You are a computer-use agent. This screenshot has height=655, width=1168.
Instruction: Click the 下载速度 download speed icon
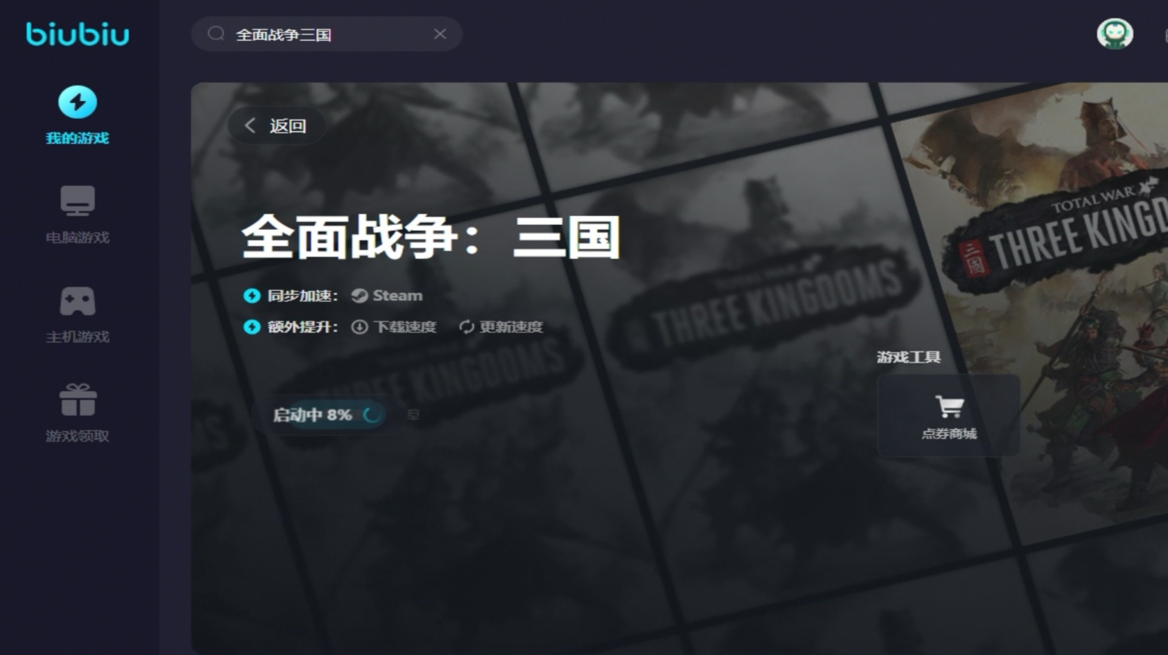(359, 327)
